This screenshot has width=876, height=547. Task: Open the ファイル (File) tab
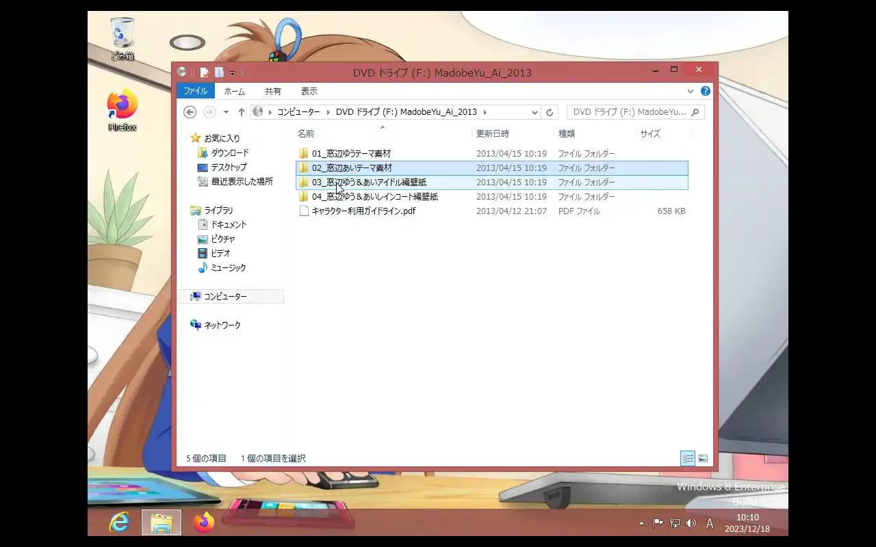pos(195,91)
